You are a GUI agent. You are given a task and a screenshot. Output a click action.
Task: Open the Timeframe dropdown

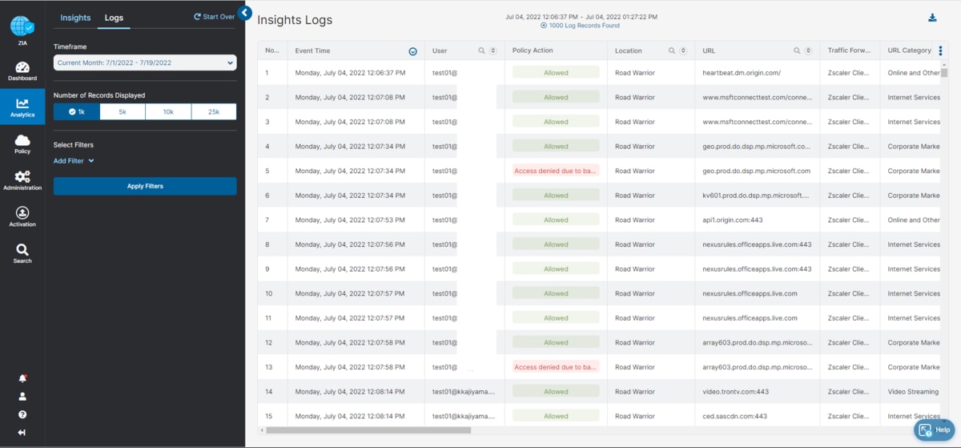(145, 63)
